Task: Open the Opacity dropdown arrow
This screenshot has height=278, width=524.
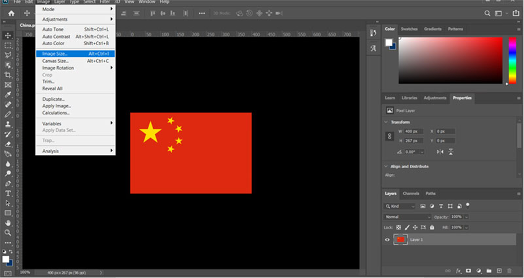Action: pos(466,217)
